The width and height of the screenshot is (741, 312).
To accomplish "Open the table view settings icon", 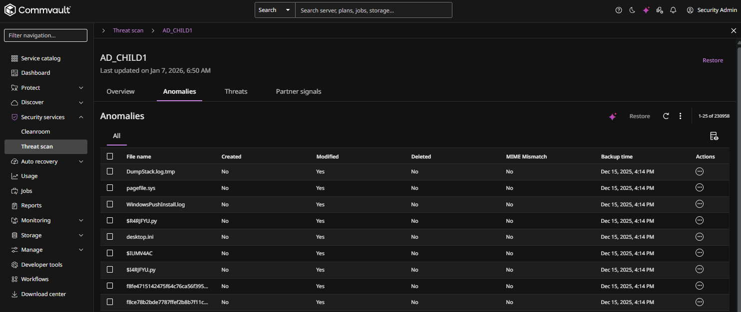I will tap(714, 136).
